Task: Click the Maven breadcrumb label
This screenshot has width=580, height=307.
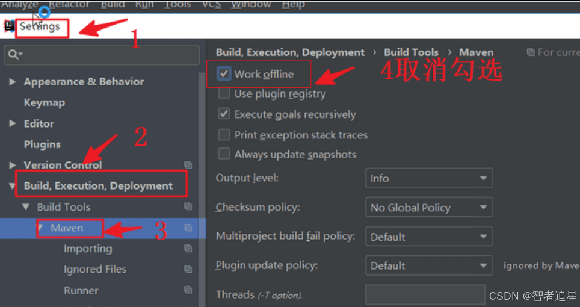Action: tap(477, 52)
